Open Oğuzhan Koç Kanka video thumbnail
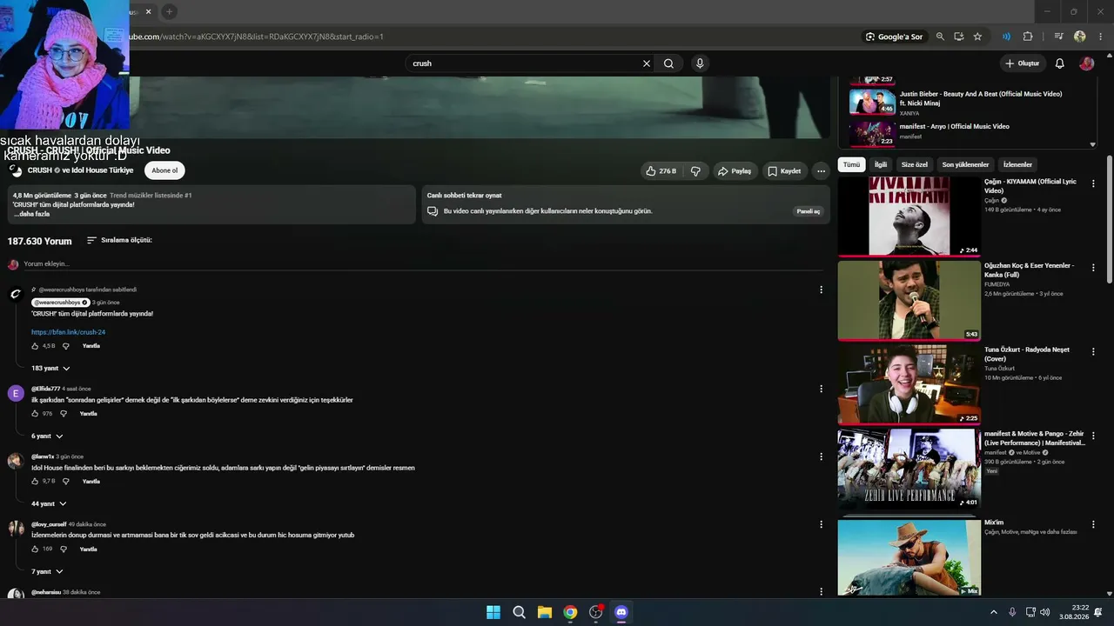Image resolution: width=1114 pixels, height=626 pixels. (909, 300)
